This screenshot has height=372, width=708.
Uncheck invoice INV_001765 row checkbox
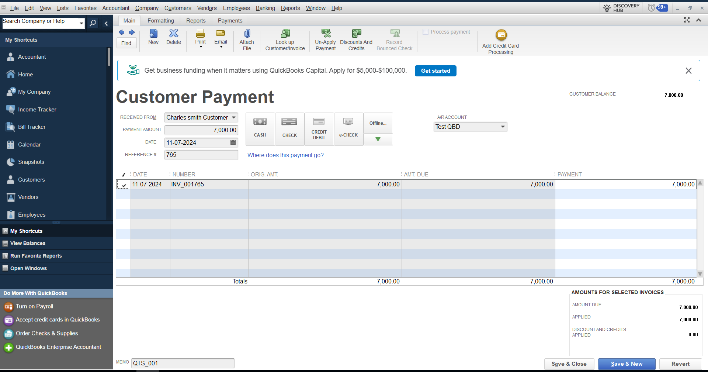click(x=124, y=185)
